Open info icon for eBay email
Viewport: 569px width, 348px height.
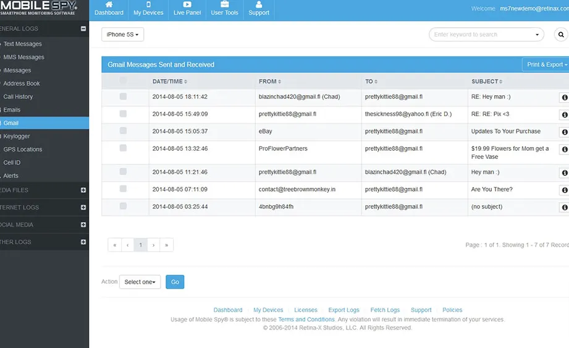pos(564,132)
